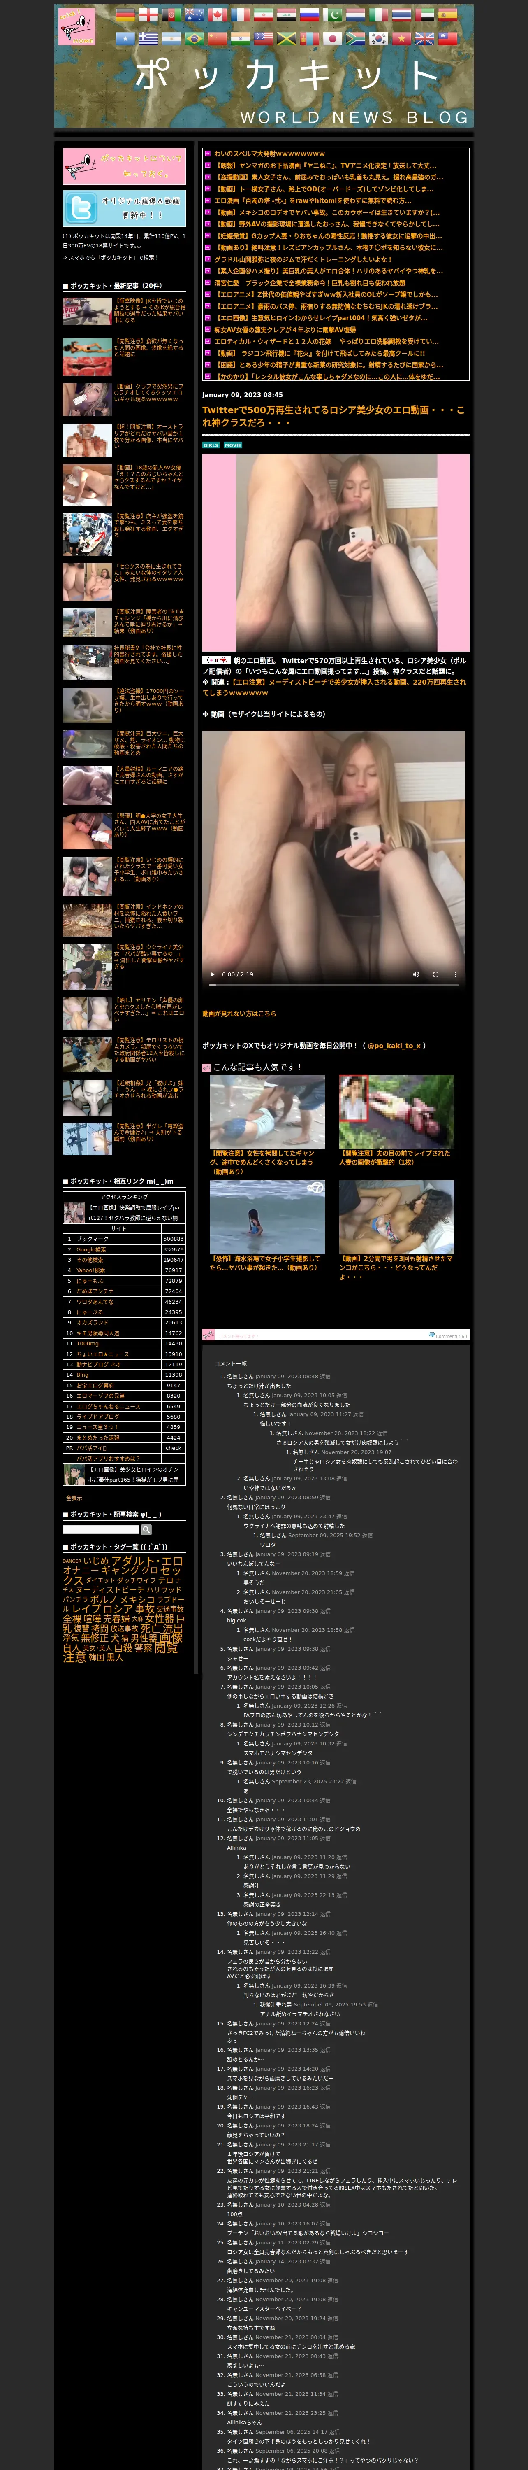Screen dimensions: 528x2470
Task: Open the Greek flag category
Action: (x=148, y=38)
